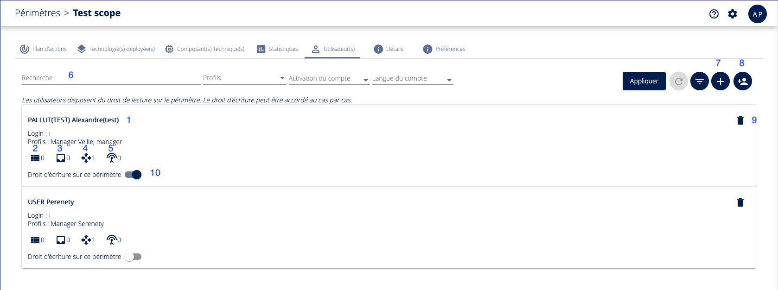Open the settings gear icon

click(733, 14)
